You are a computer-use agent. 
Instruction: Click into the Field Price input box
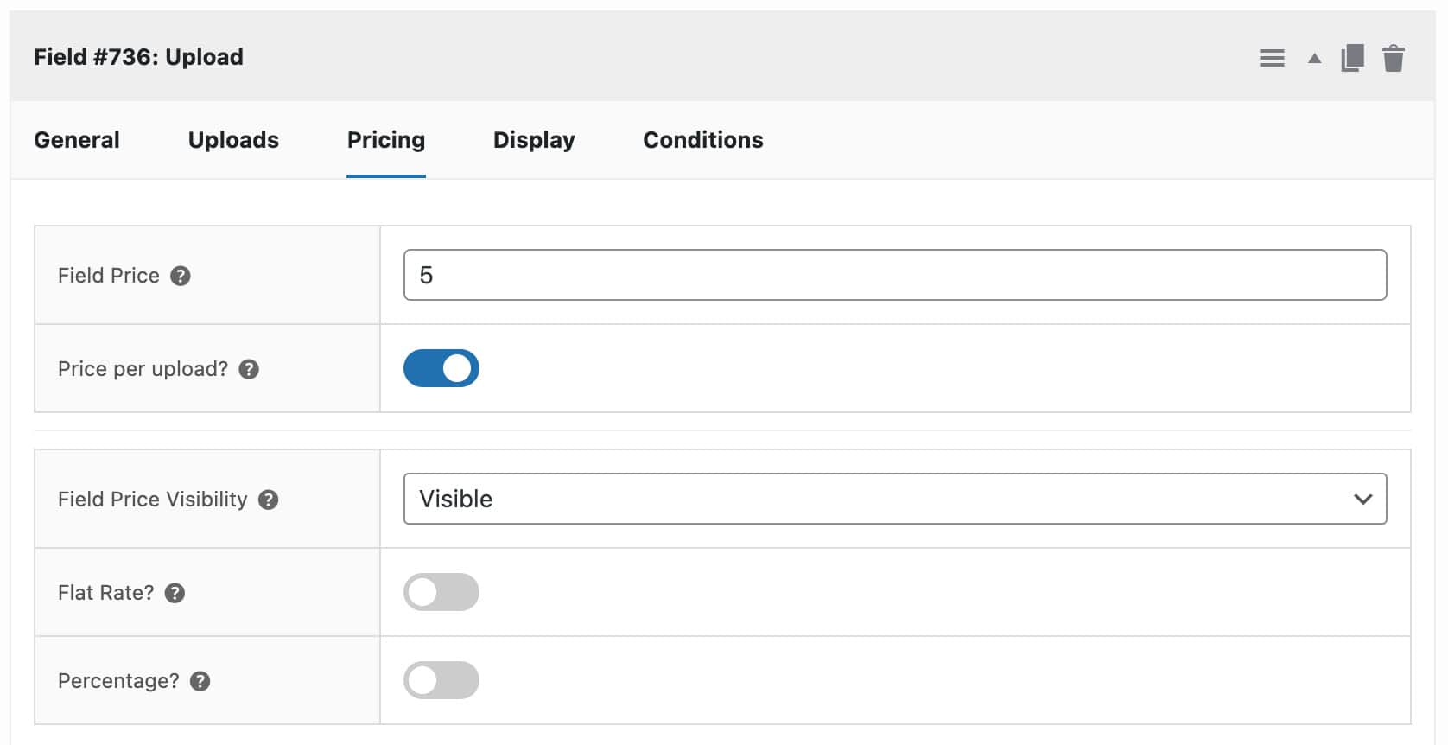click(x=894, y=275)
